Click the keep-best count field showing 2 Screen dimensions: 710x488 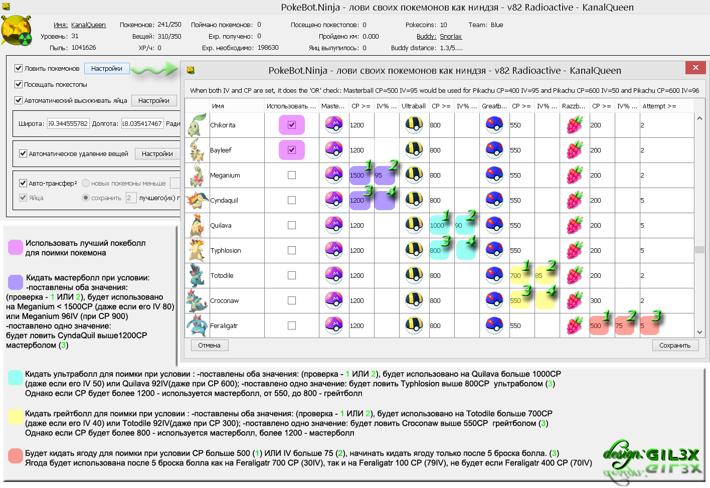pyautogui.click(x=131, y=198)
